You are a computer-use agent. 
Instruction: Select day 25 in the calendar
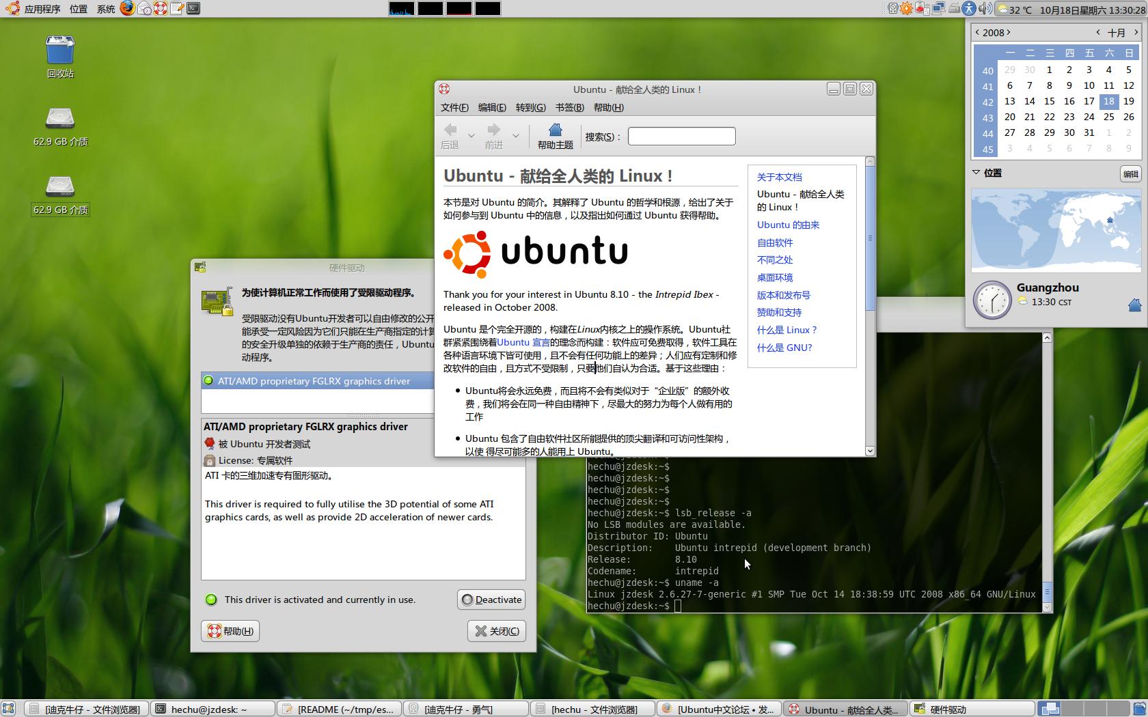coord(1108,117)
